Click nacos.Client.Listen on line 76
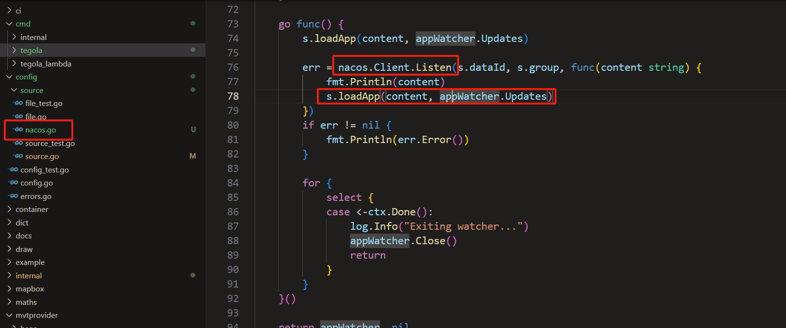The image size is (786, 328). pos(395,68)
